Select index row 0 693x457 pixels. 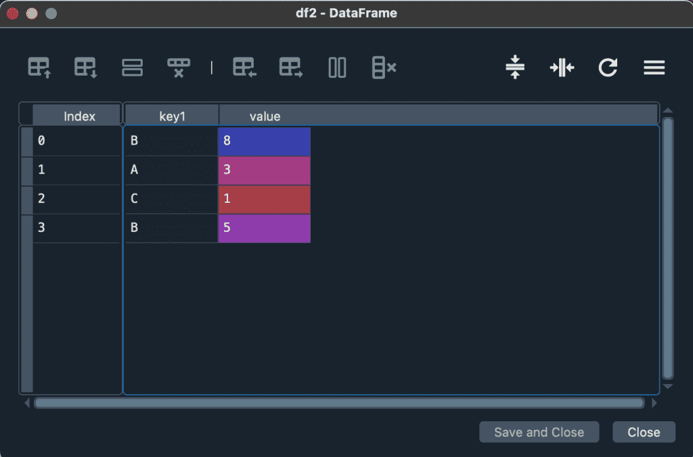pos(76,141)
